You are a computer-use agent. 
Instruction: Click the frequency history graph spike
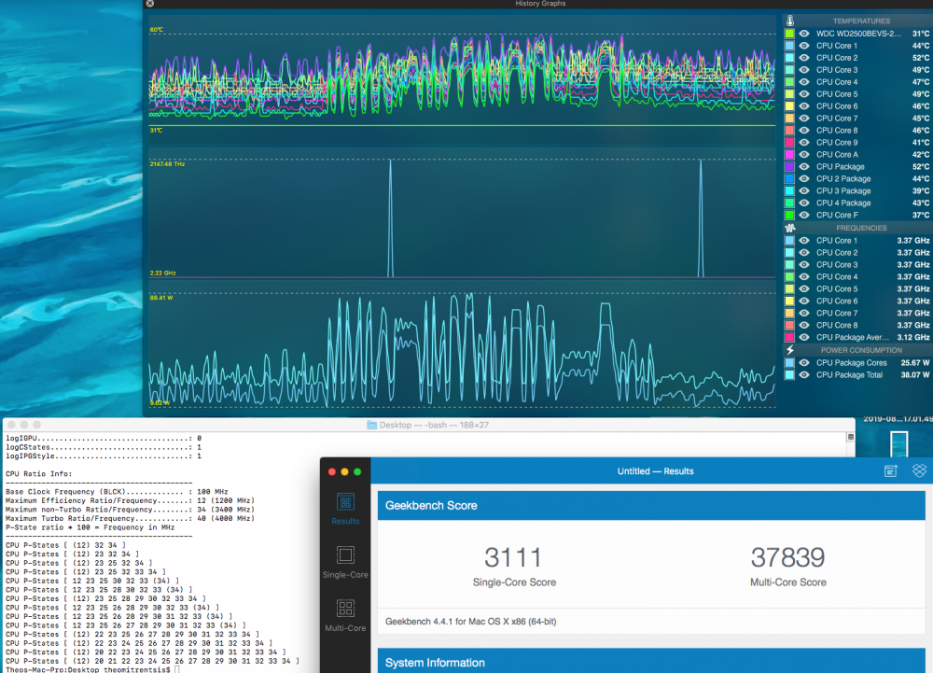point(390,217)
